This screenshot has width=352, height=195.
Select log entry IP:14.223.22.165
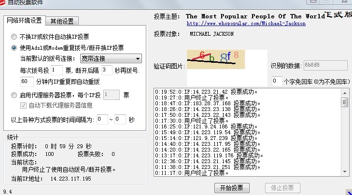point(208,150)
